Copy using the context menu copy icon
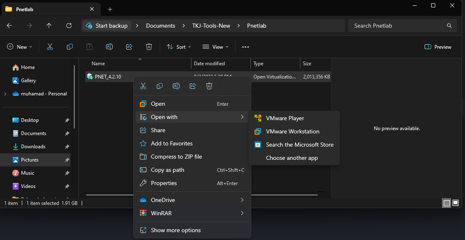Viewport: 465px width, 240px height. click(160, 86)
